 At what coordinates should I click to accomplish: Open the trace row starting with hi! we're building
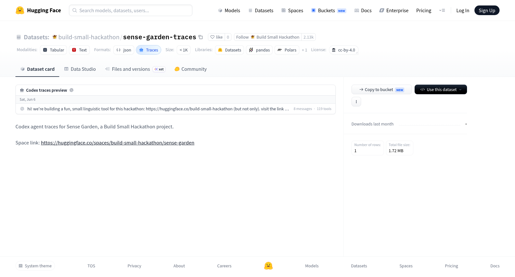(175, 109)
